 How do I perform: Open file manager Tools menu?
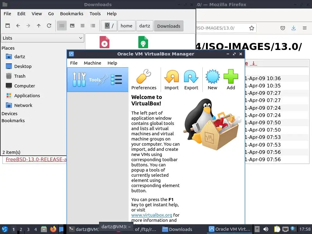[x=95, y=13]
